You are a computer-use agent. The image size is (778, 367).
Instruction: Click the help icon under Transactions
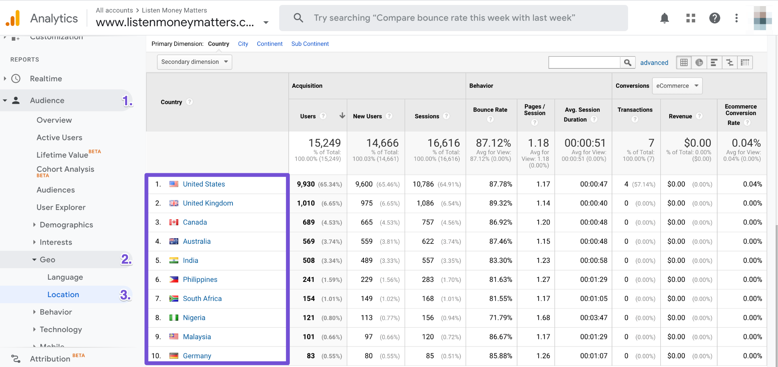635,119
